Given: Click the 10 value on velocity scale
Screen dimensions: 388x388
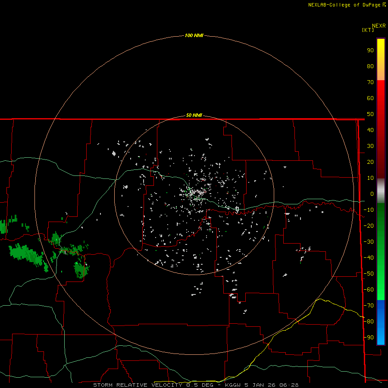Looking at the screenshot, I should pyautogui.click(x=370, y=178).
